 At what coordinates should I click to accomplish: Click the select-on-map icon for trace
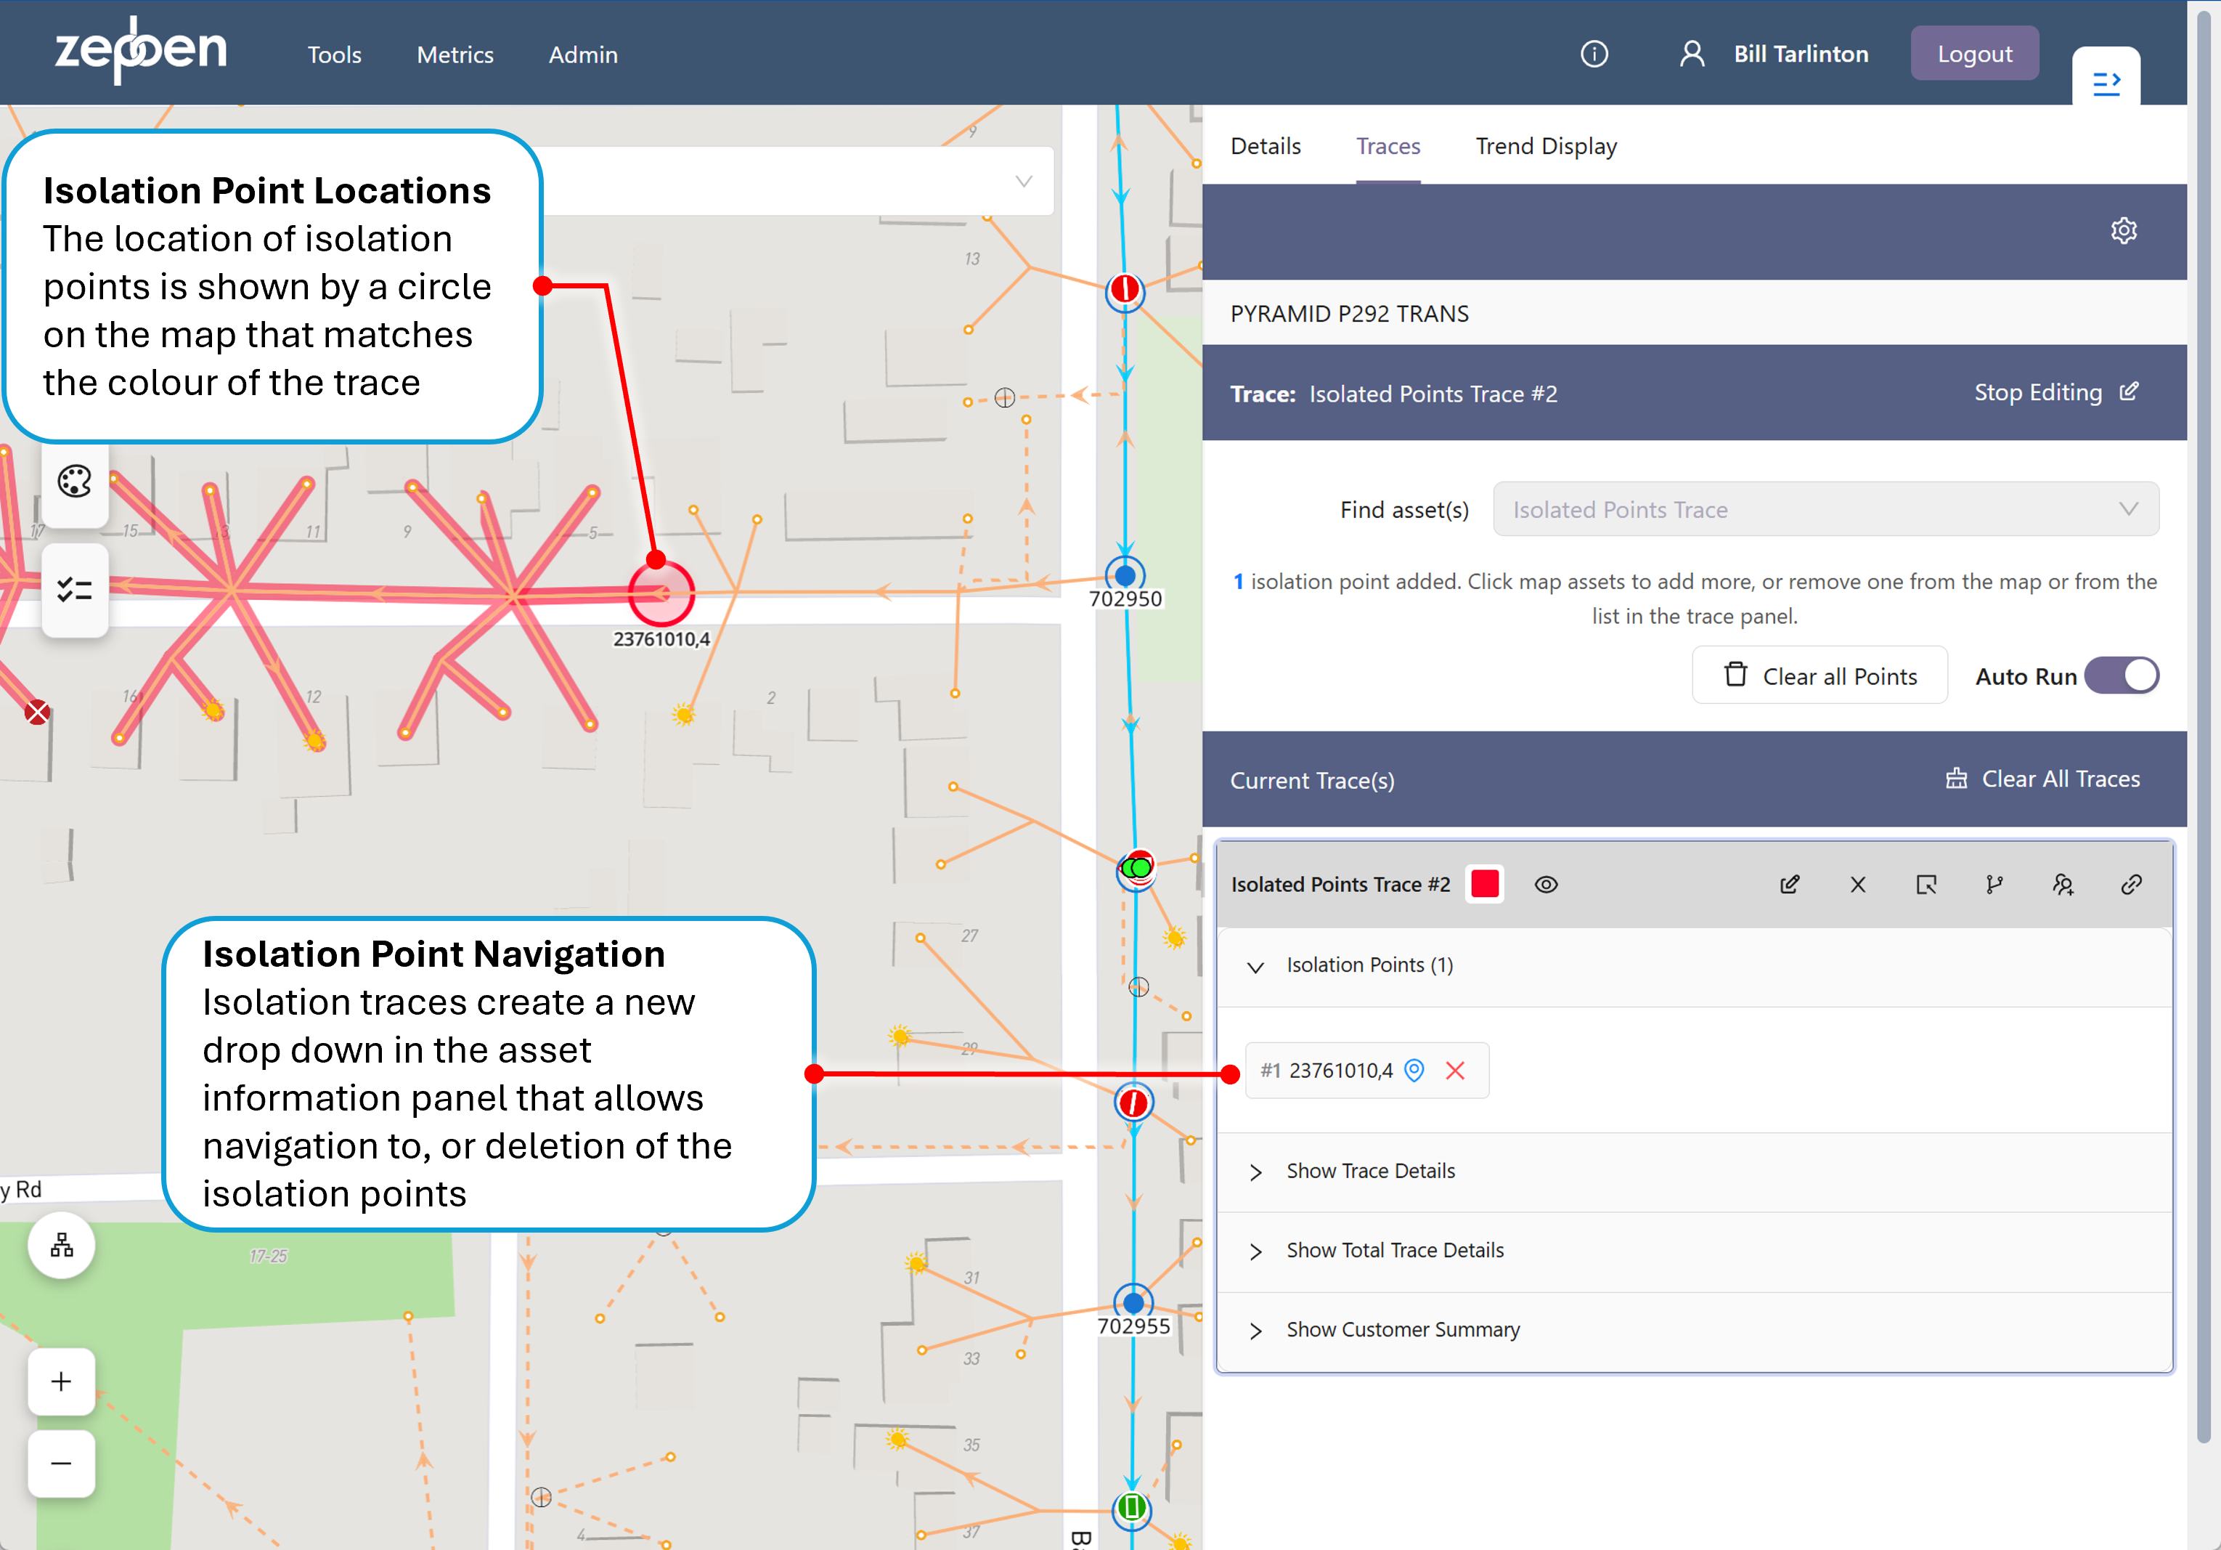pos(1926,885)
